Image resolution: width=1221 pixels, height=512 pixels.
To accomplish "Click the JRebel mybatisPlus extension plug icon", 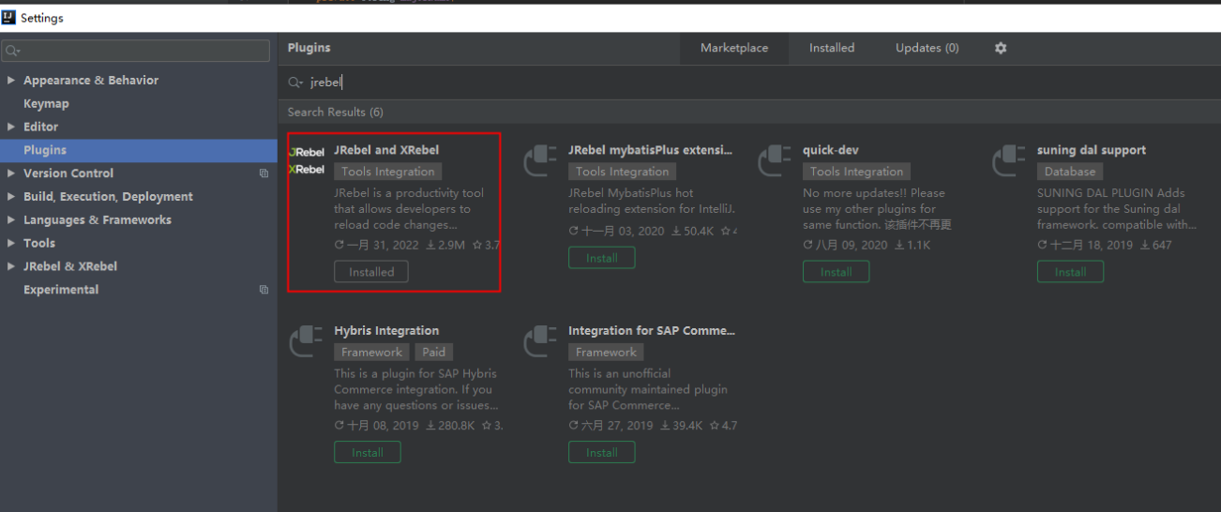I will [540, 160].
